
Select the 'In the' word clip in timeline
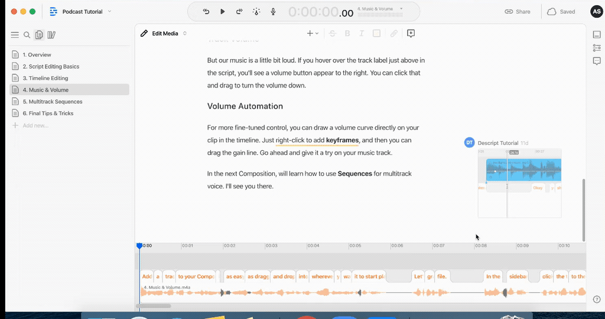click(493, 276)
